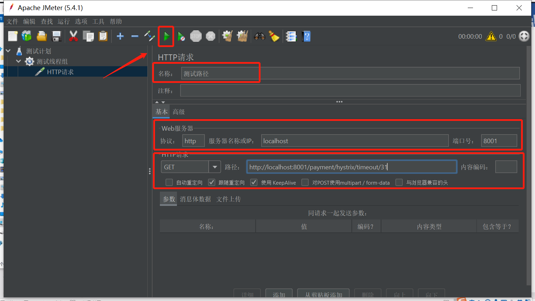The image size is (535, 301).
Task: Click the 名称 field containing 测试路径
Action: pyautogui.click(x=350, y=74)
